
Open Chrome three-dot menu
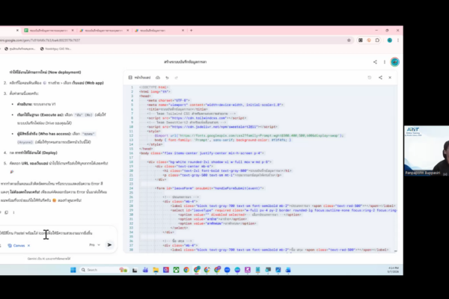[x=398, y=40]
